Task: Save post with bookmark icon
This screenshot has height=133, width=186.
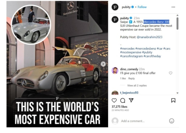Action: coord(173,100)
